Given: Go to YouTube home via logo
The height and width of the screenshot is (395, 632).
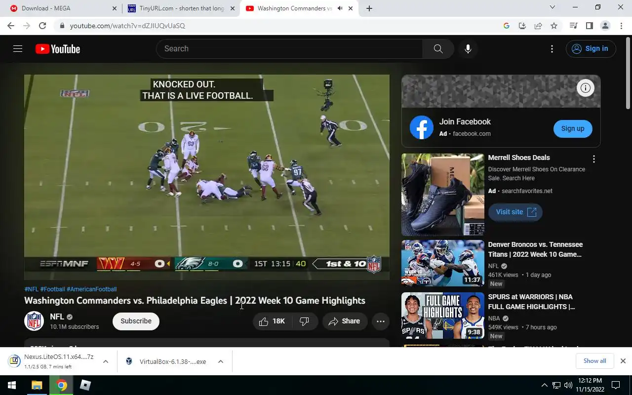Looking at the screenshot, I should point(58,49).
